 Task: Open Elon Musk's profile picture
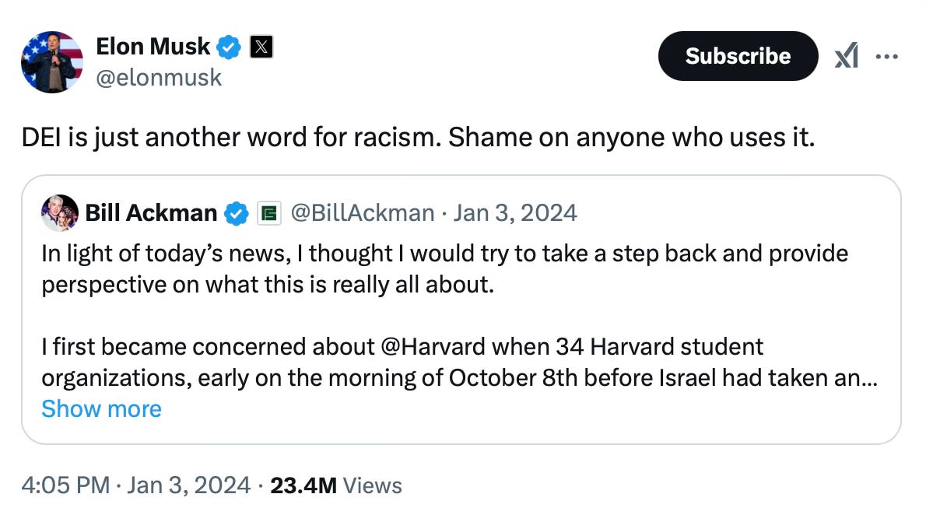[x=52, y=62]
